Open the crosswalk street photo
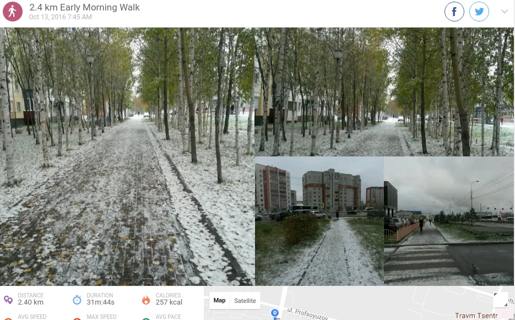The height and width of the screenshot is (320, 515). tap(449, 221)
